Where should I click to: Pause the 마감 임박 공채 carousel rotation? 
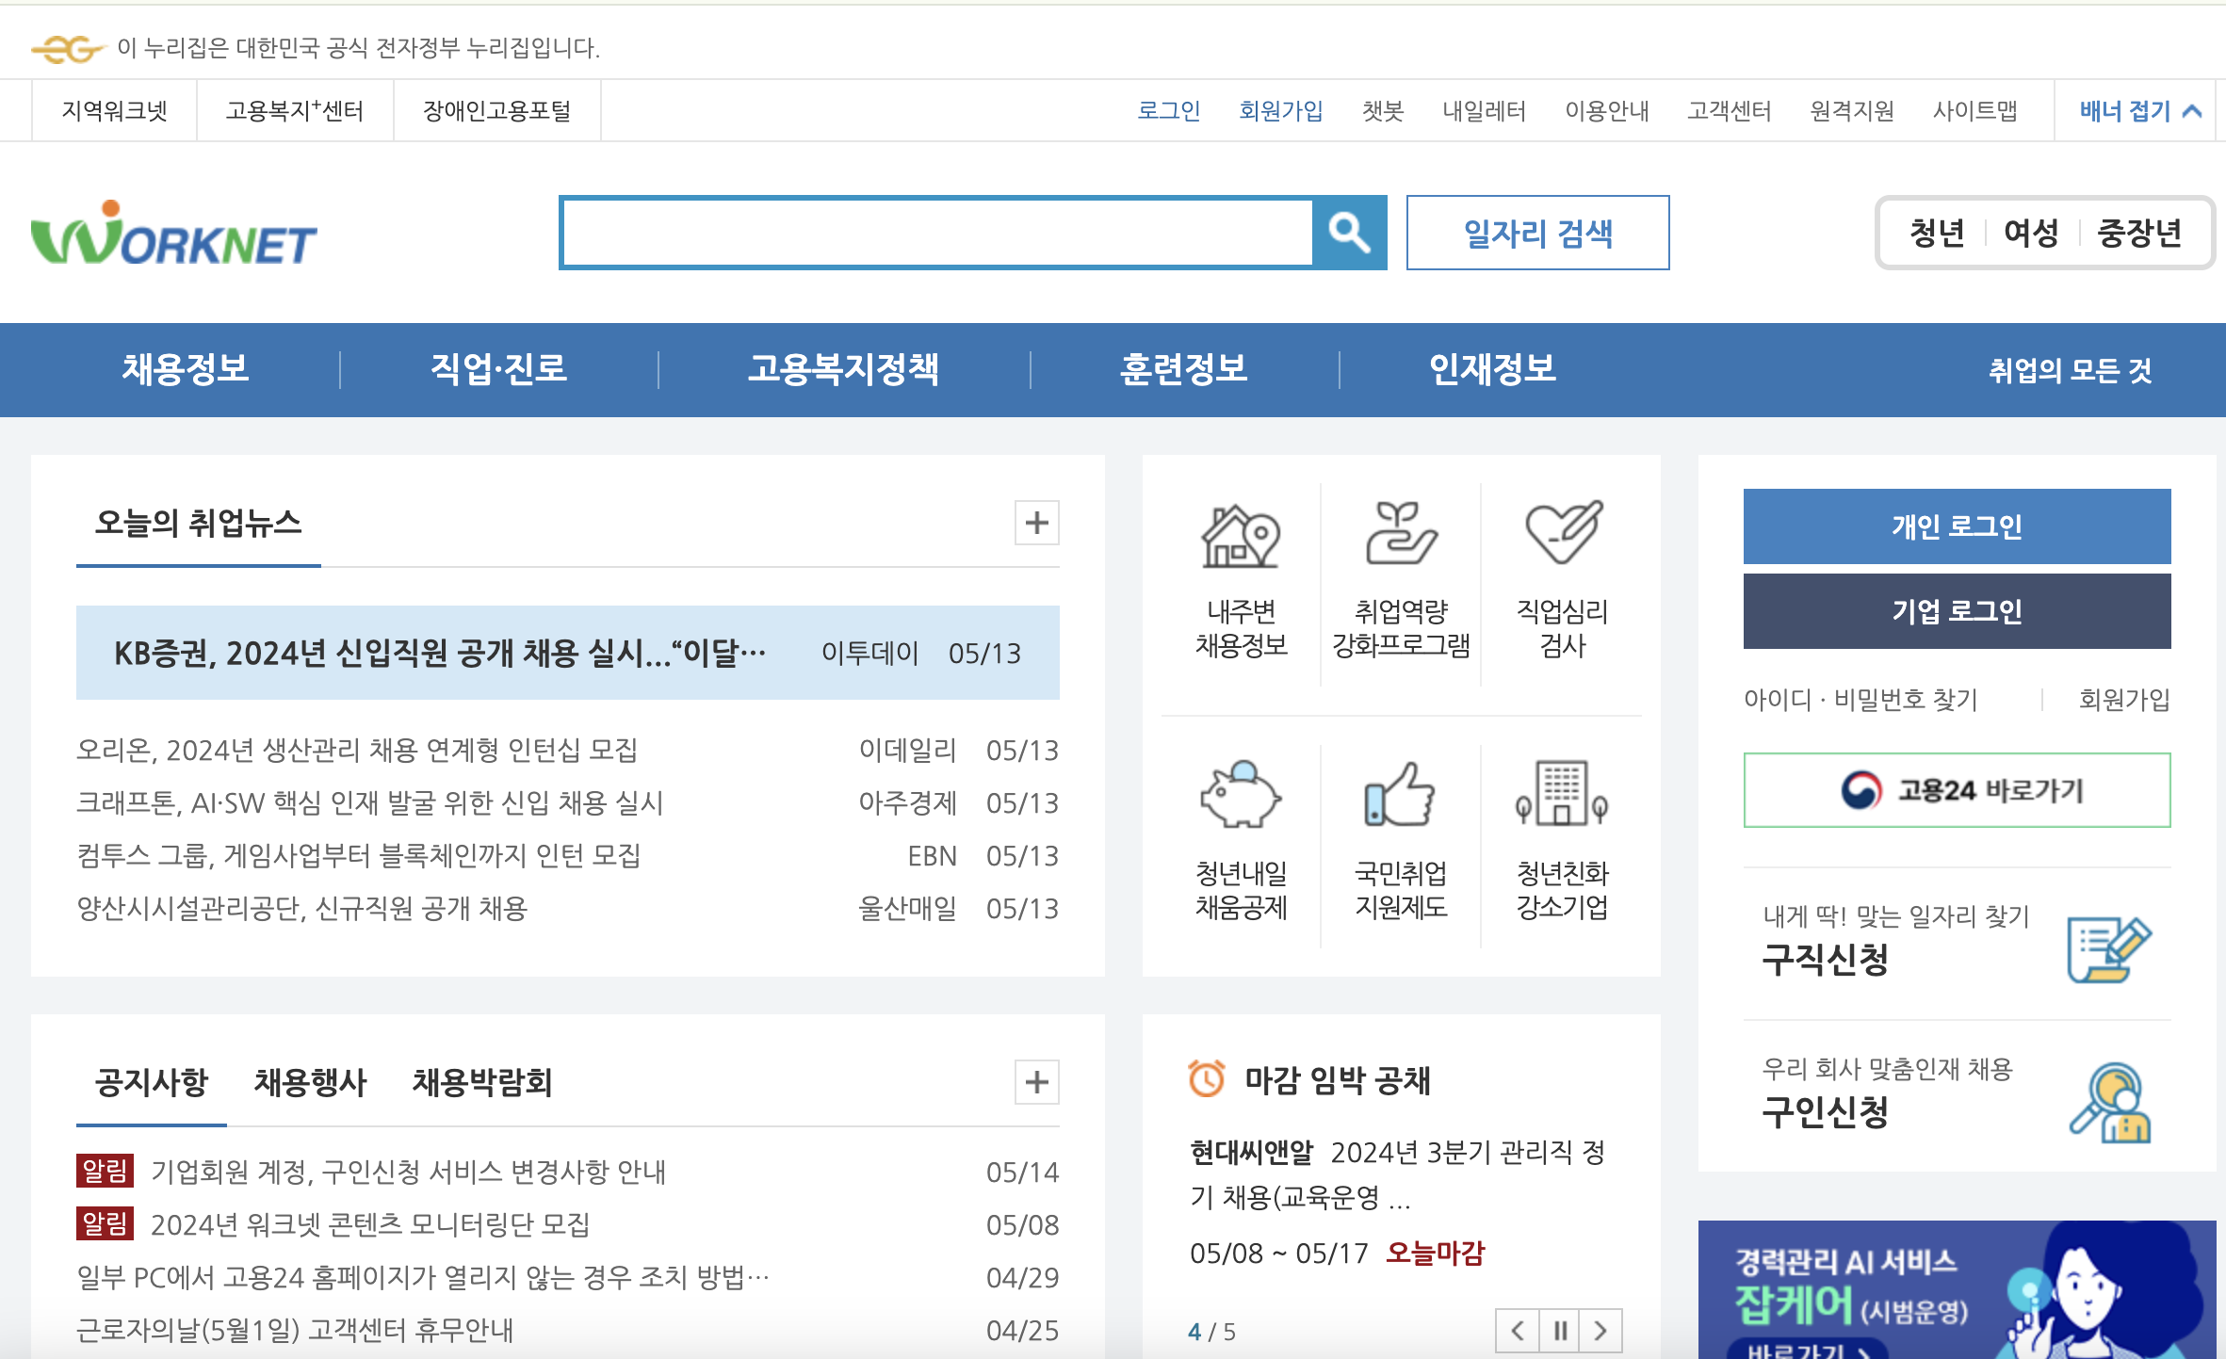(x=1558, y=1331)
